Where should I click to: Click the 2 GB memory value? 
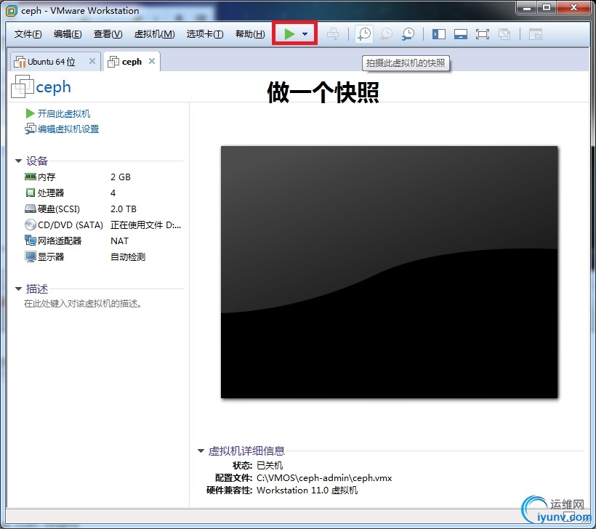[121, 177]
